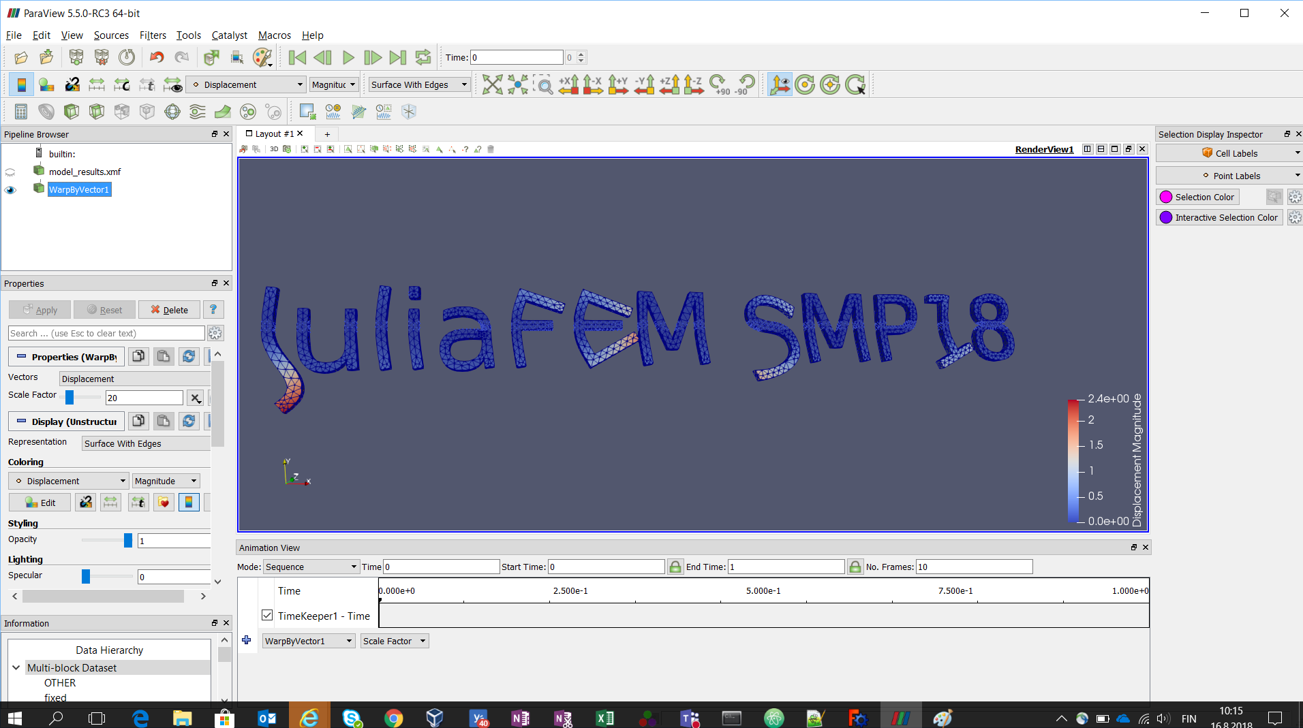Click the Clip filter icon
1303x728 pixels.
pos(72,112)
